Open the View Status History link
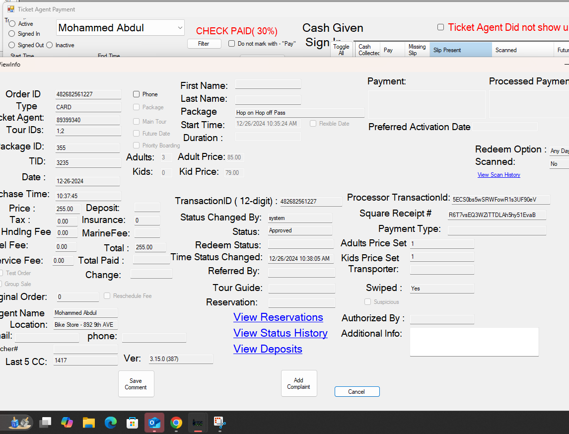 [x=281, y=333]
